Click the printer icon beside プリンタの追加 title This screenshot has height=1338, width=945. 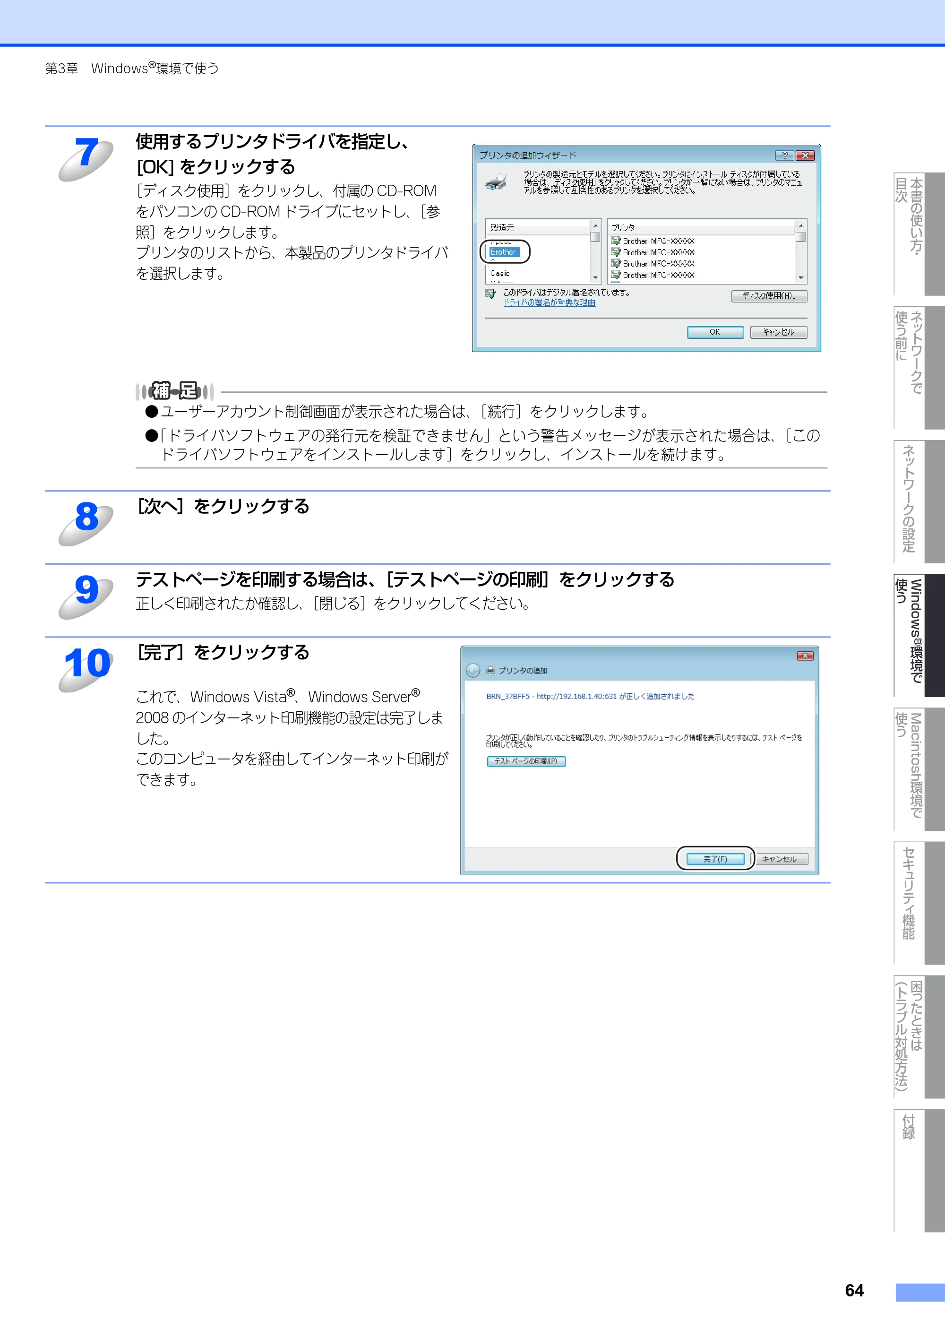(490, 670)
